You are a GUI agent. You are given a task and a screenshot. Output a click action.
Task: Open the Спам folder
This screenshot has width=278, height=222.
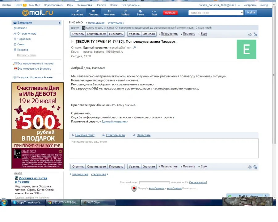click(21, 44)
